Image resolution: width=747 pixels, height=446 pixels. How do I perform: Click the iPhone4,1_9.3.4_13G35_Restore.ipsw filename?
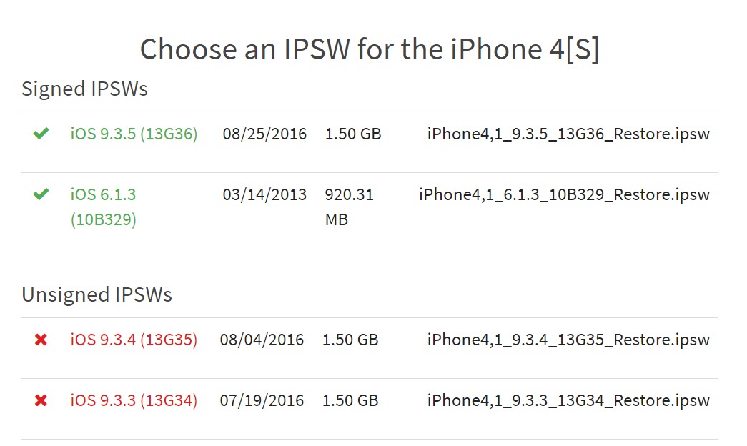[x=568, y=340]
